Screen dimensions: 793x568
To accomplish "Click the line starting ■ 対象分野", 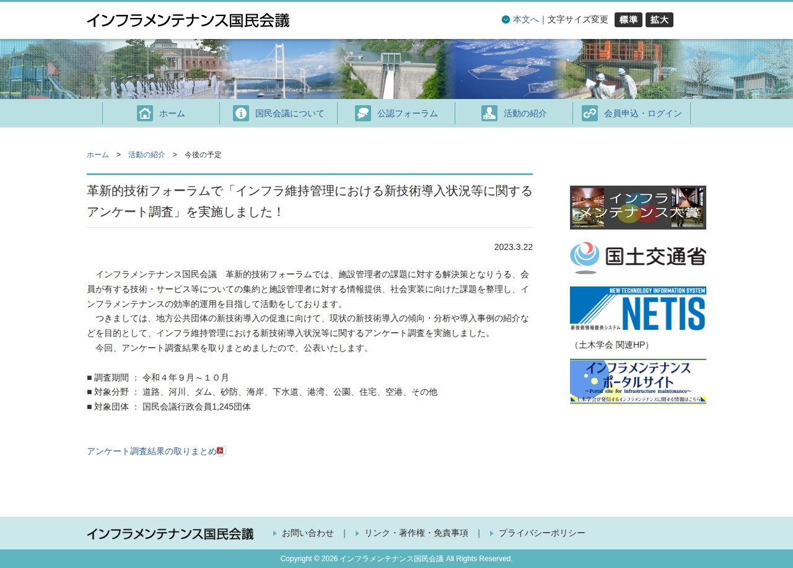I will pyautogui.click(x=262, y=392).
